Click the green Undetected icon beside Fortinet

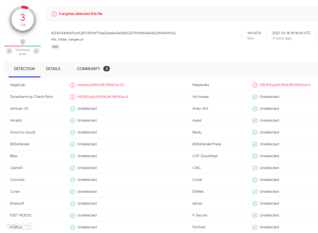pyautogui.click(x=255, y=227)
